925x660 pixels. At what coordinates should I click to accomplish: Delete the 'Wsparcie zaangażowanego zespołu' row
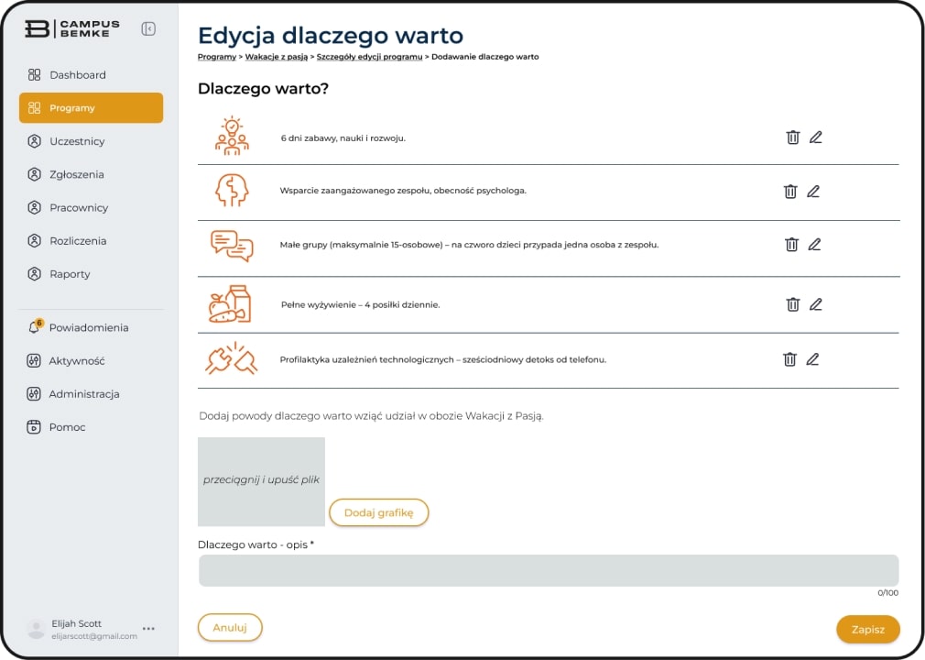790,192
